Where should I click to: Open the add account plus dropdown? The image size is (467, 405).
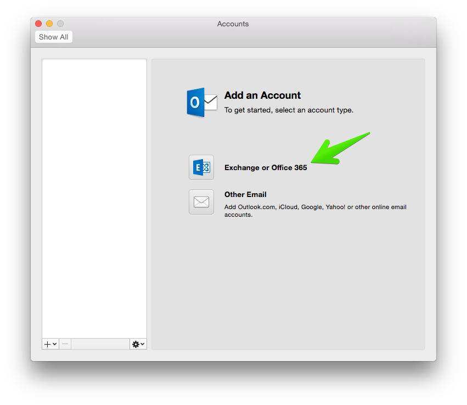tap(50, 344)
